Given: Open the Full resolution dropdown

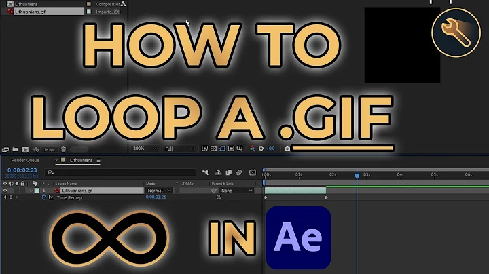Looking at the screenshot, I should point(179,149).
